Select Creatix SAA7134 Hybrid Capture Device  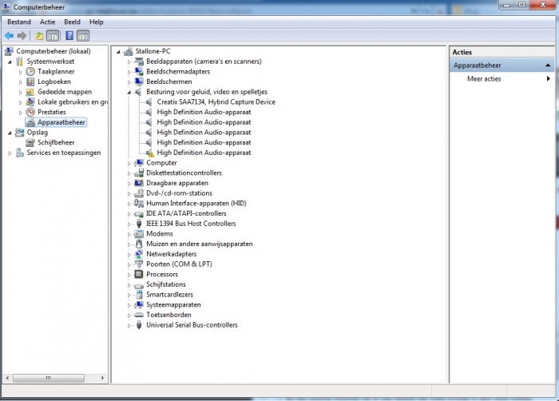coord(216,102)
